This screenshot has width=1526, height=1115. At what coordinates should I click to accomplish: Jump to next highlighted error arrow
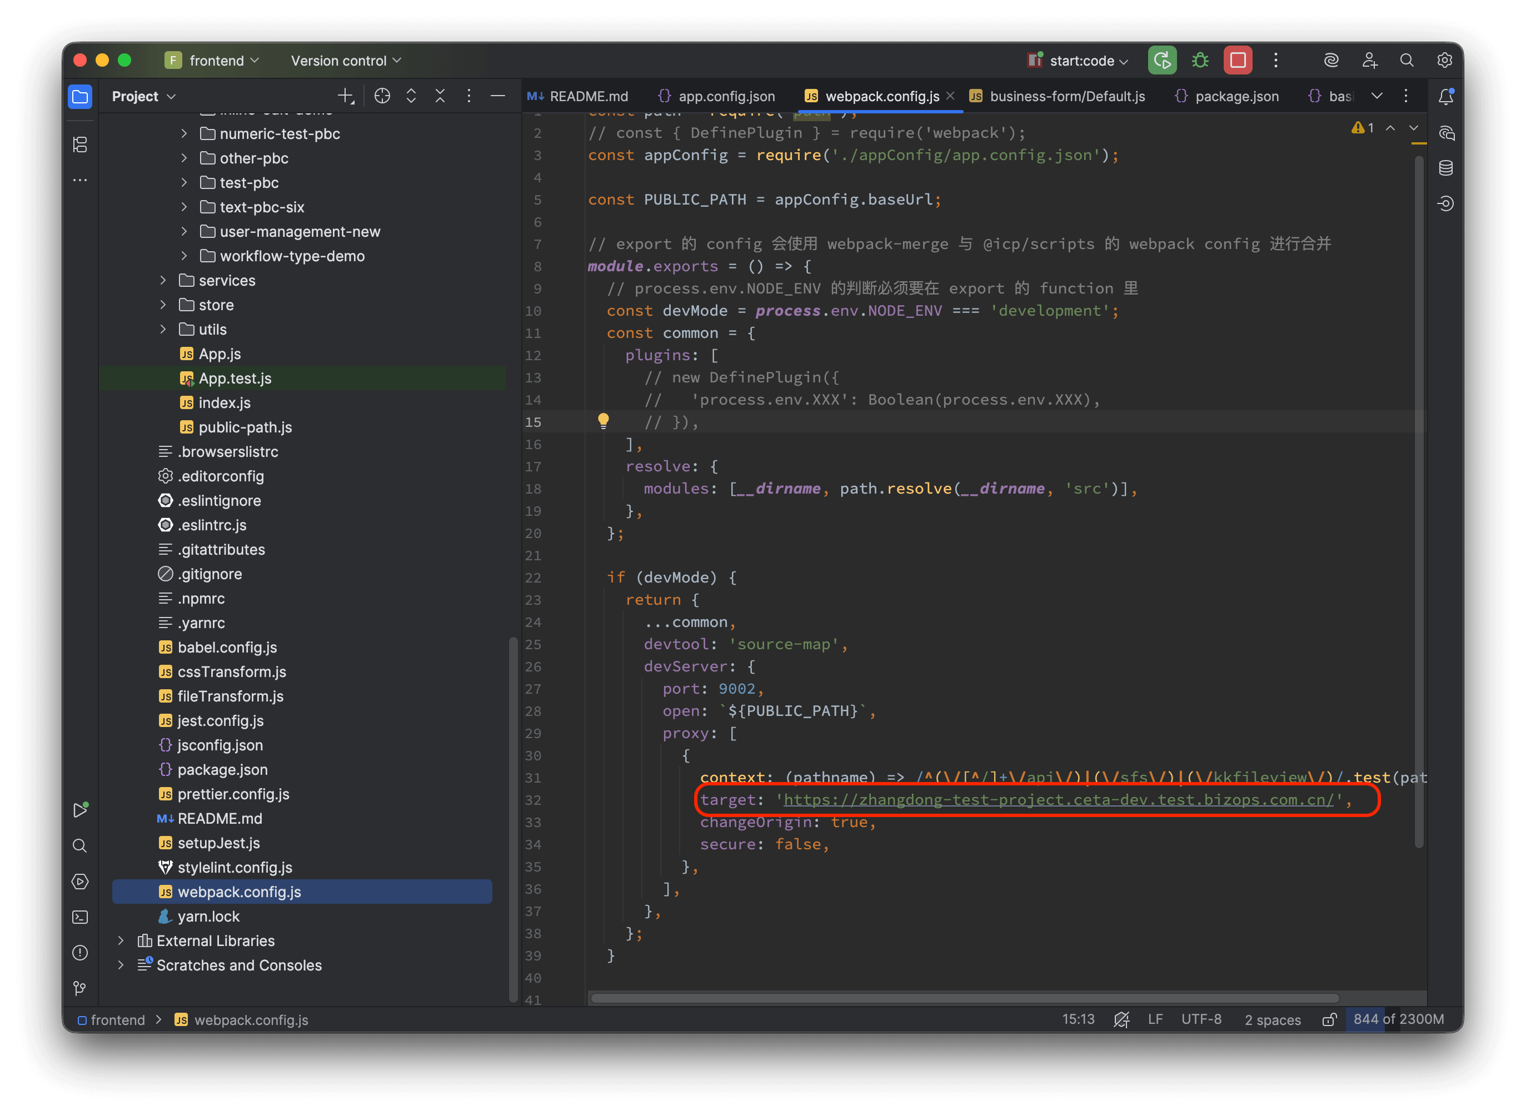tap(1414, 128)
